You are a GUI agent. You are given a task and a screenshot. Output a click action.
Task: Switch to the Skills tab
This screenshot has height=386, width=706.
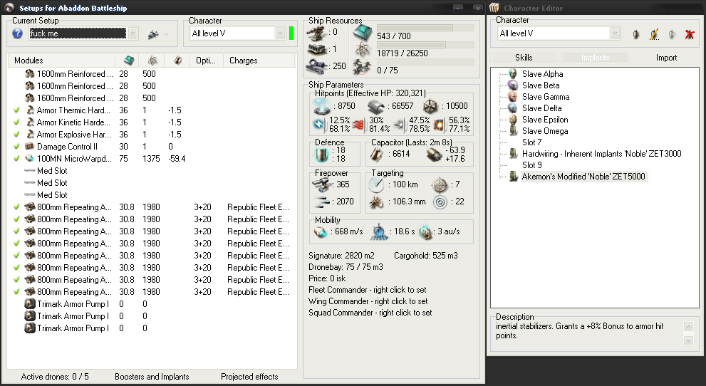(524, 58)
